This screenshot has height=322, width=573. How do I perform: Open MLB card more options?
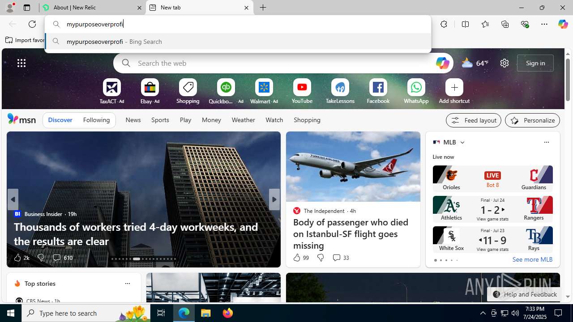(x=546, y=142)
